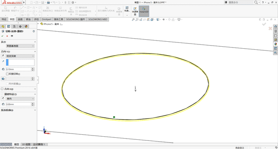Click the draft on/off icon in Direction 1
This screenshot has height=149, width=278.
(3, 79)
